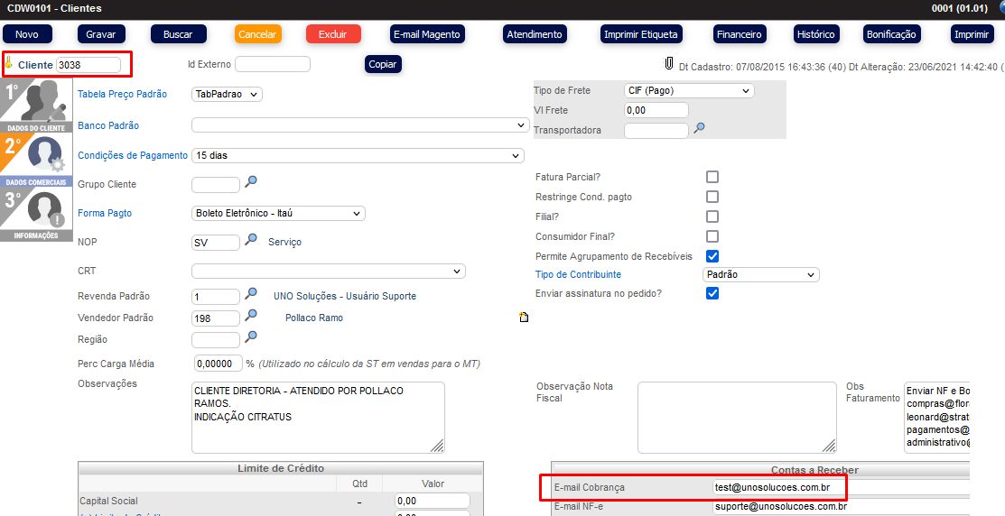Open the NOP lookup magnifier icon

(x=251, y=240)
